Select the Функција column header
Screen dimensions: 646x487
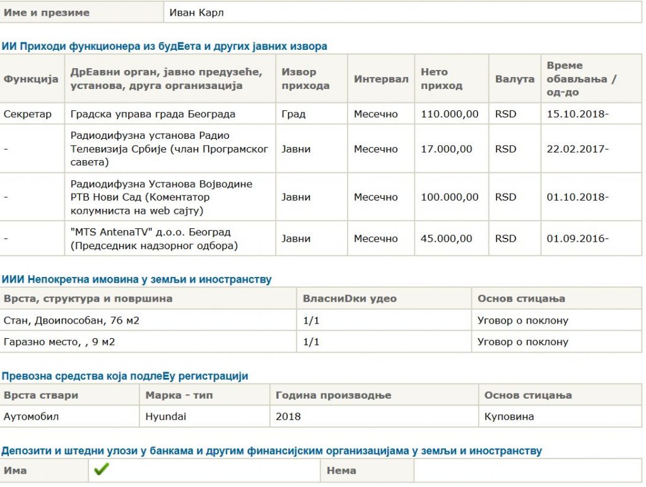pos(31,79)
